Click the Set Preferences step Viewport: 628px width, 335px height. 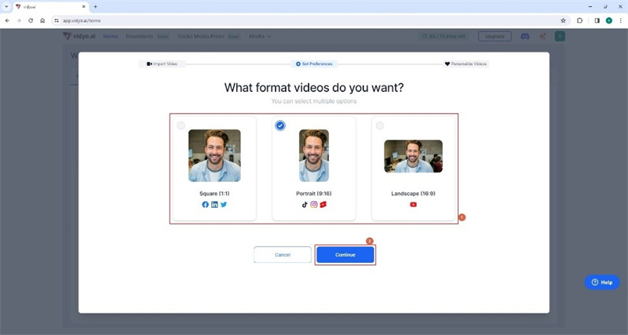tap(314, 64)
